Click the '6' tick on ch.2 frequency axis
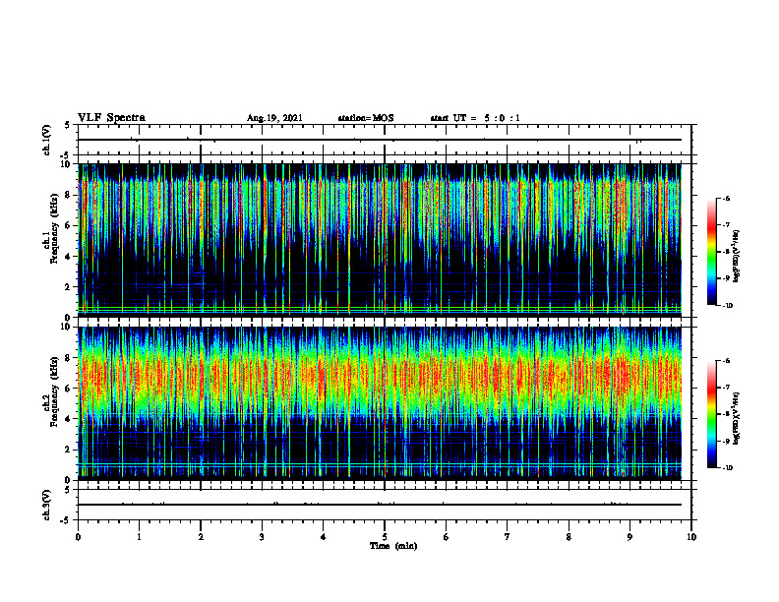The image size is (779, 602). [x=69, y=389]
